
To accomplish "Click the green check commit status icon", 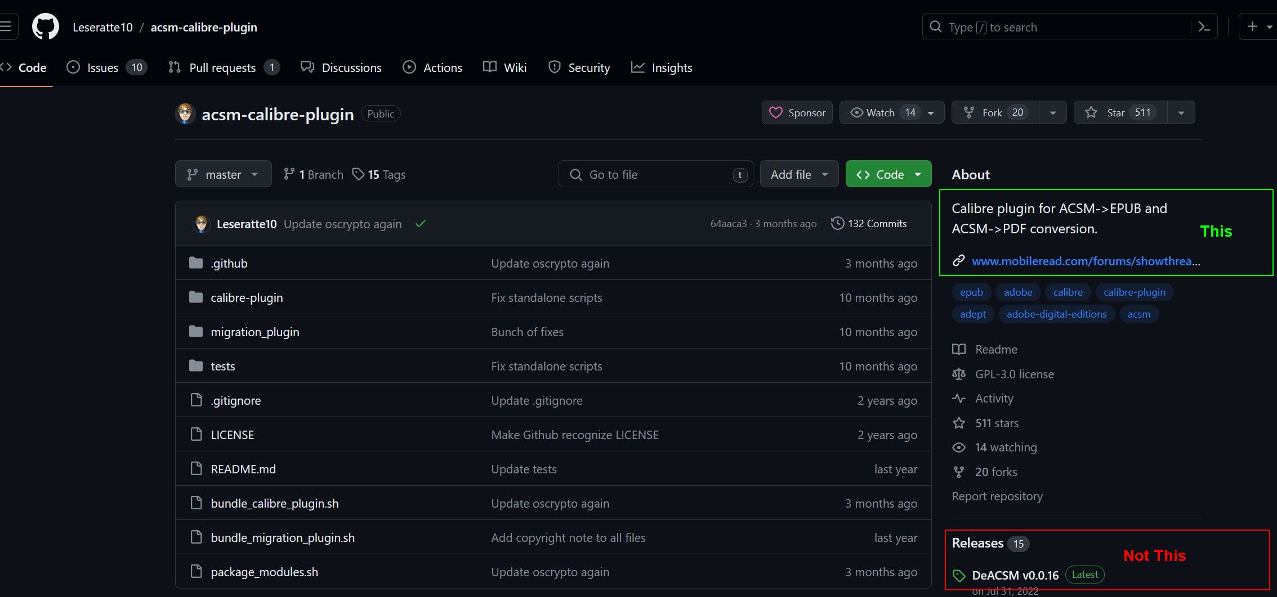I will [x=420, y=224].
